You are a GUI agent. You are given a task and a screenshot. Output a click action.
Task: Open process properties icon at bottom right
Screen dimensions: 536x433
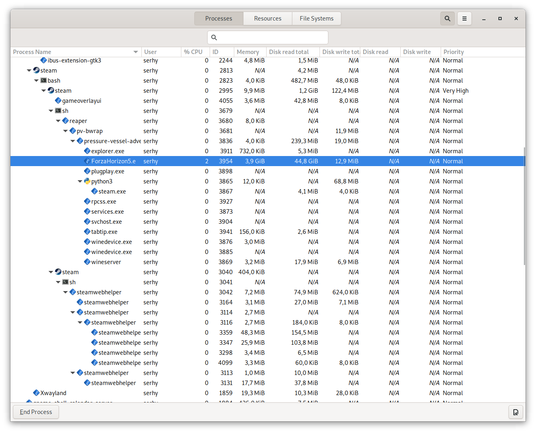point(516,412)
